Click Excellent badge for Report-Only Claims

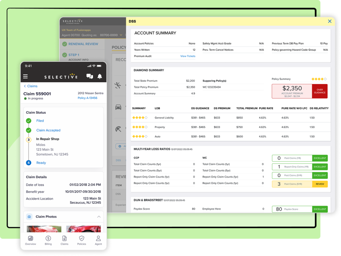pos(320,167)
